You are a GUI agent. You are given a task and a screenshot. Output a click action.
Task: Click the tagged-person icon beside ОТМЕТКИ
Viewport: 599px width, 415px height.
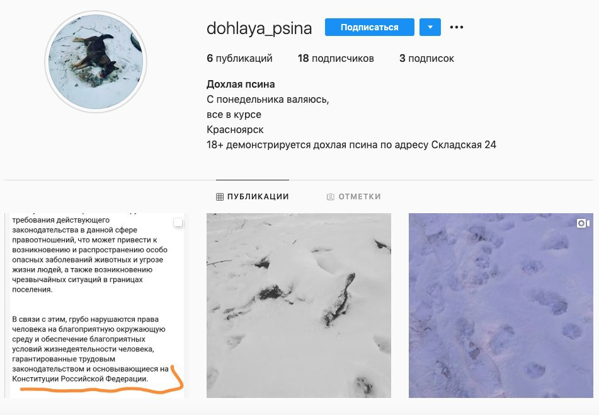pyautogui.click(x=331, y=197)
